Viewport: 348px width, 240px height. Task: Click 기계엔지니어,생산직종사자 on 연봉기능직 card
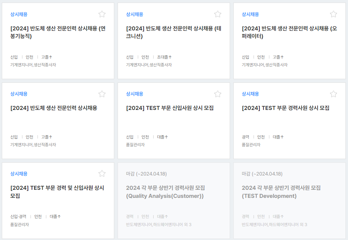click(x=33, y=65)
